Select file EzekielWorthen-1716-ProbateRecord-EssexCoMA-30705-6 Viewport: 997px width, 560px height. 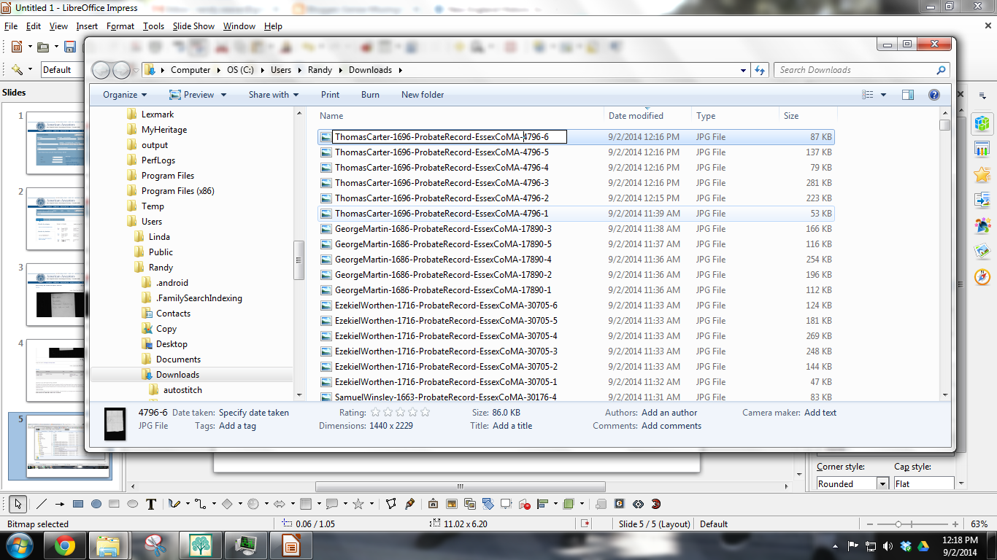click(446, 306)
